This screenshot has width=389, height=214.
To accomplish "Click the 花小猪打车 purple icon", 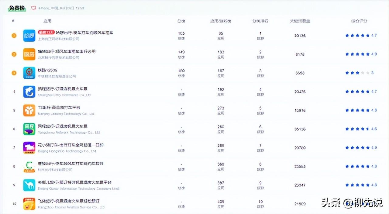I will [29, 148].
